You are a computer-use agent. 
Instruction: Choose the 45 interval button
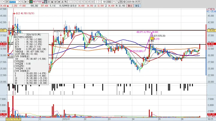[x=89, y=2]
